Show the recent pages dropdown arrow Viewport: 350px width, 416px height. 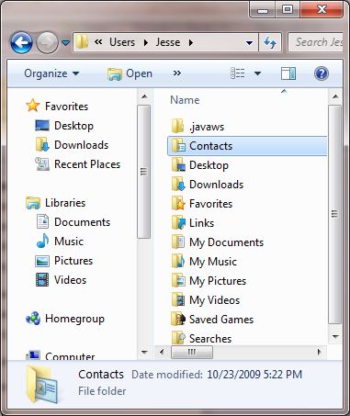point(65,42)
